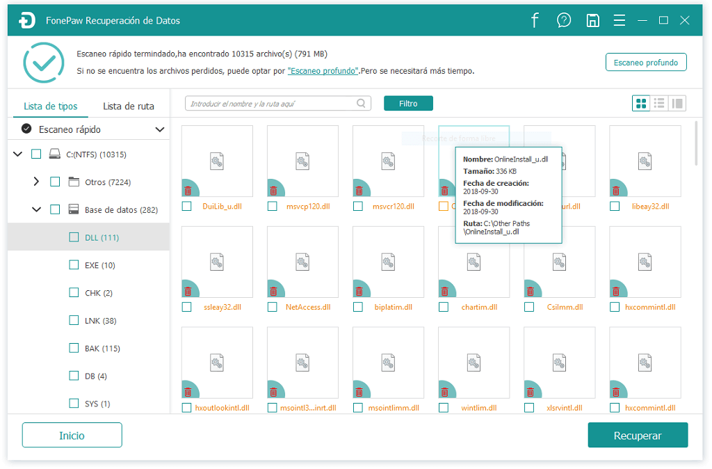Collapse the Base de datos node
The image size is (712, 469).
36,209
